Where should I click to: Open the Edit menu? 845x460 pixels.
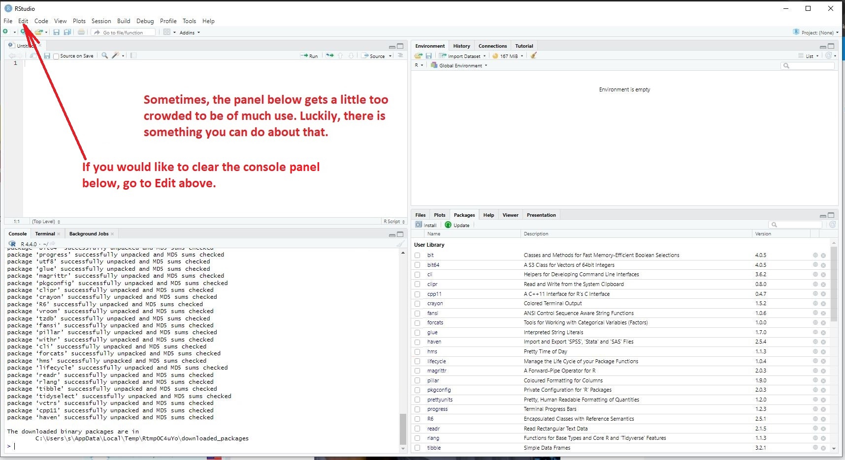pyautogui.click(x=23, y=21)
